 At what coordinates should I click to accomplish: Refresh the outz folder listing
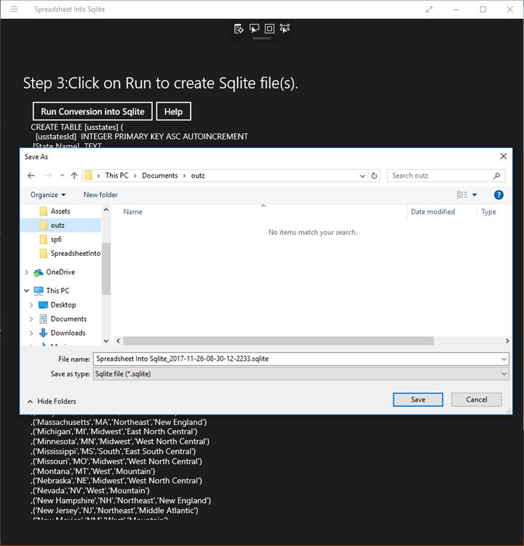(x=374, y=175)
